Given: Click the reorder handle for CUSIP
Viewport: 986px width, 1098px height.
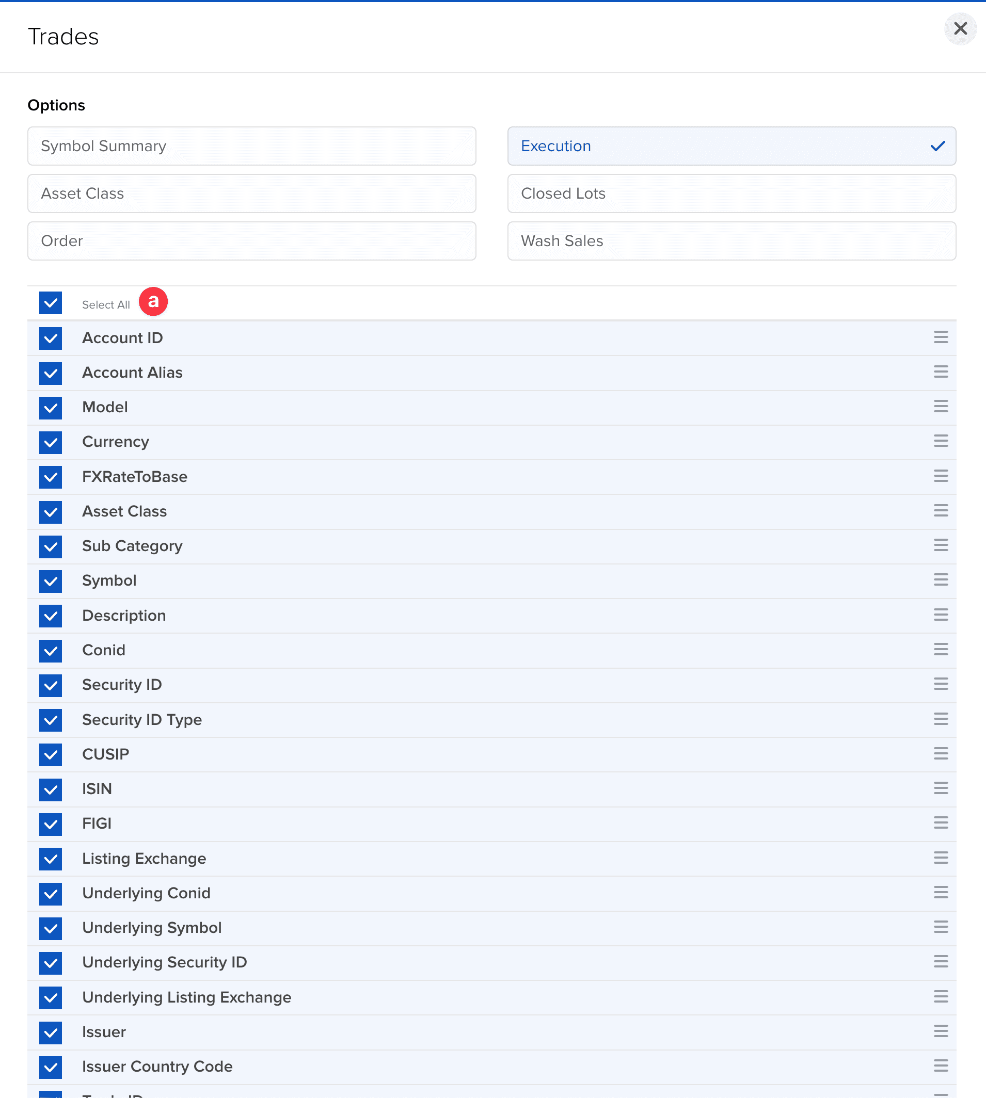Looking at the screenshot, I should click(x=941, y=754).
